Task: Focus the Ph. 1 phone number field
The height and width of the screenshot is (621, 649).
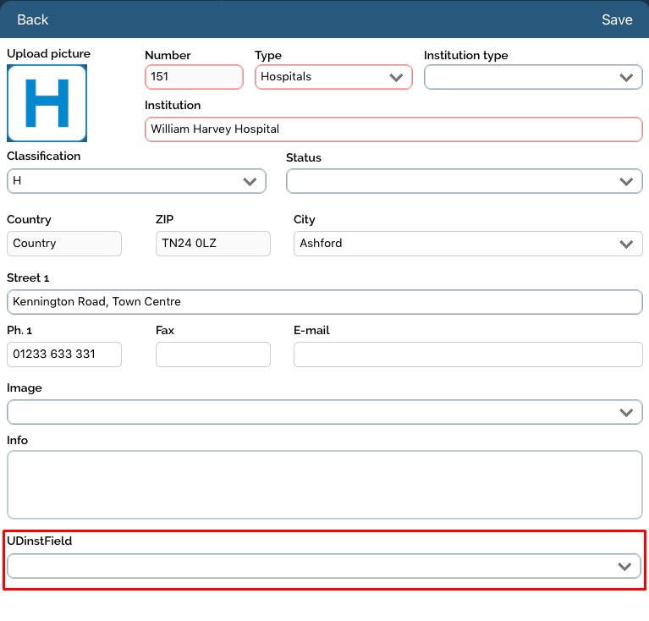Action: coord(64,354)
